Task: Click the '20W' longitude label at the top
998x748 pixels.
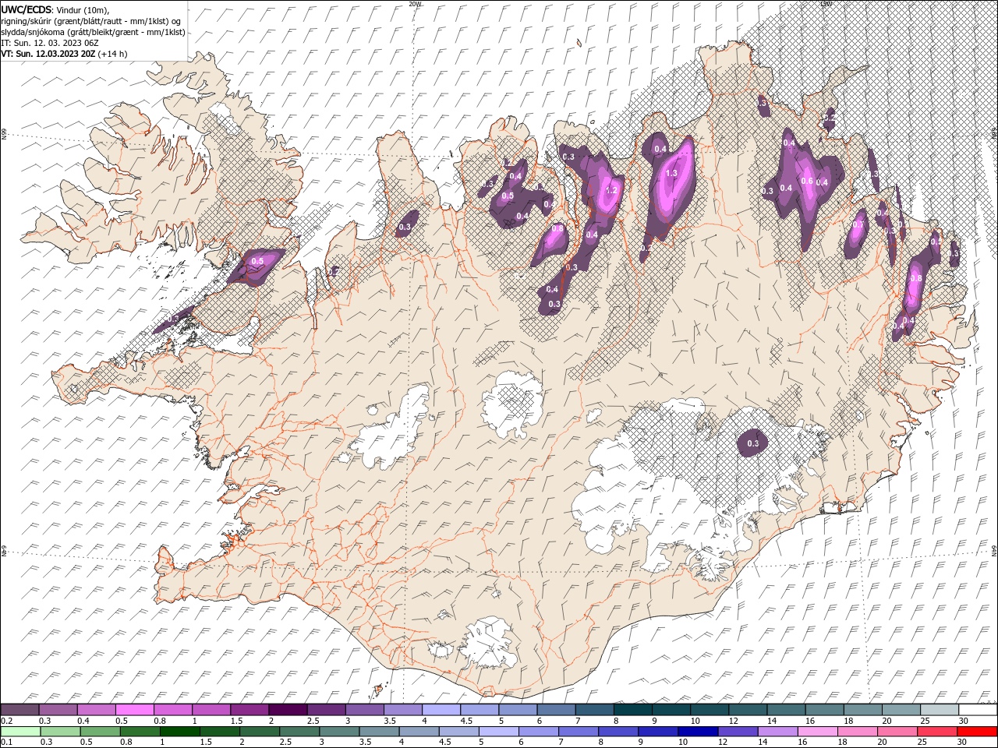Action: [415, 4]
